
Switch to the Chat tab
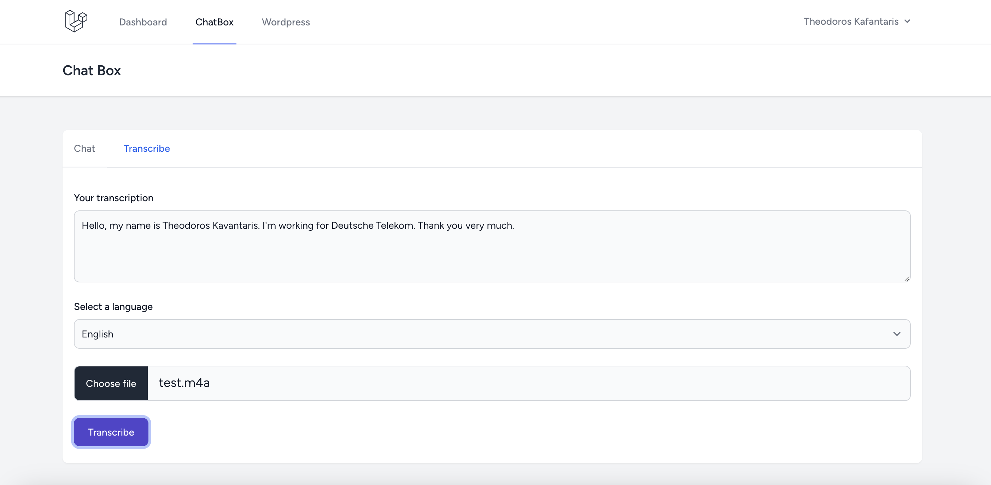pyautogui.click(x=84, y=148)
